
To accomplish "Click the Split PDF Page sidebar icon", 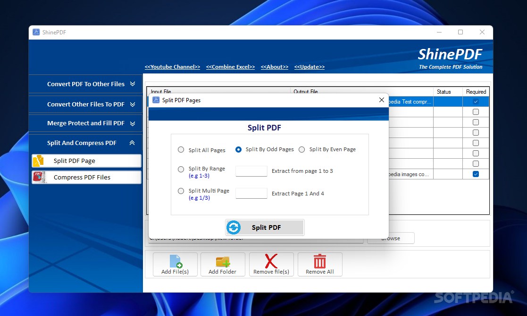I will click(x=39, y=161).
